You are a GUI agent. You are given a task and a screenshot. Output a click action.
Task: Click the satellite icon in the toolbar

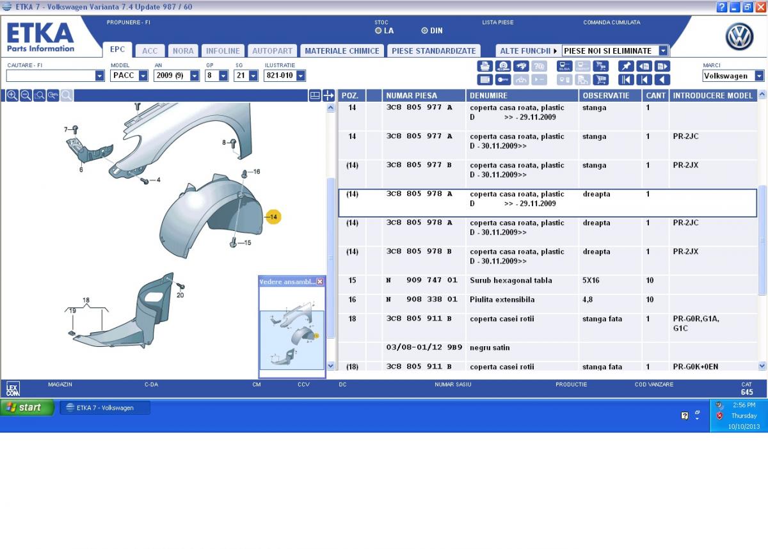[x=521, y=66]
